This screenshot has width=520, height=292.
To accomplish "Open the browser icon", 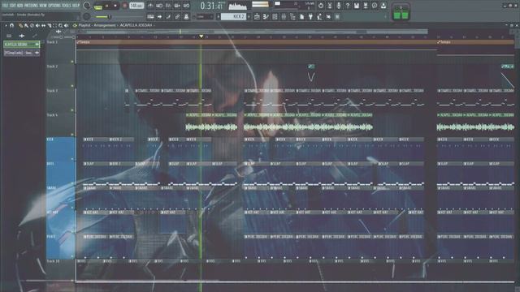I will [292, 16].
